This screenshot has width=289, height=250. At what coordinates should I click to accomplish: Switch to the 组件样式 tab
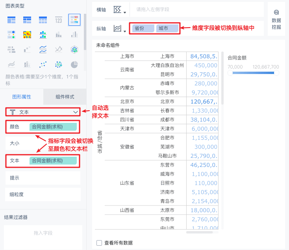65,97
